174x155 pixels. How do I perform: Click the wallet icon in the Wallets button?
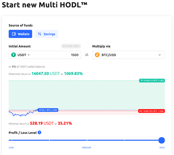pos(14,34)
